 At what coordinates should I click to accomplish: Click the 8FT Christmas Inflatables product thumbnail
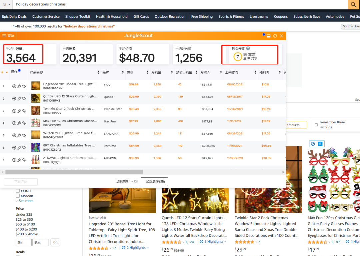pos(36,148)
